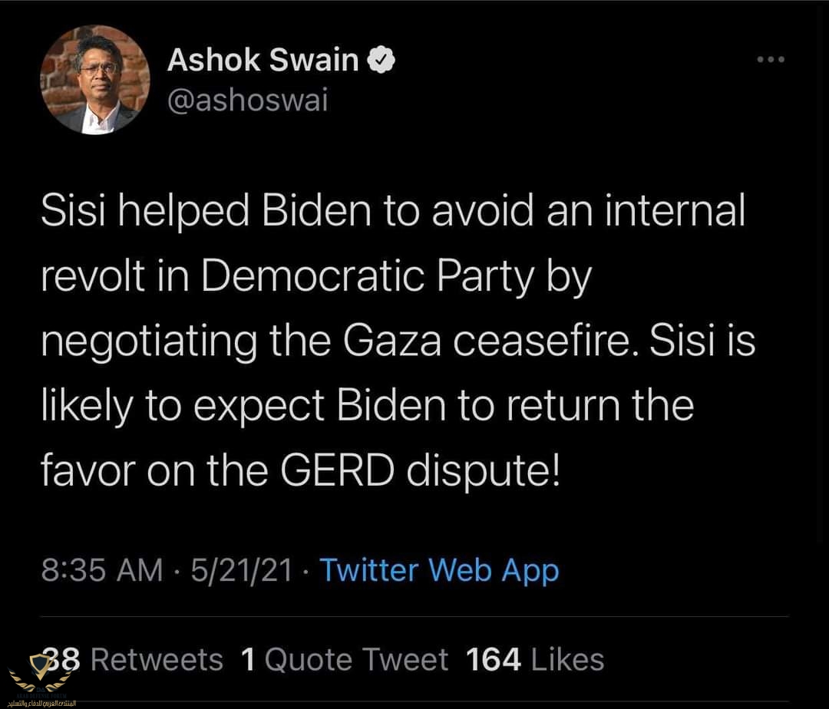Click the Ashok Swain display name

point(263,61)
